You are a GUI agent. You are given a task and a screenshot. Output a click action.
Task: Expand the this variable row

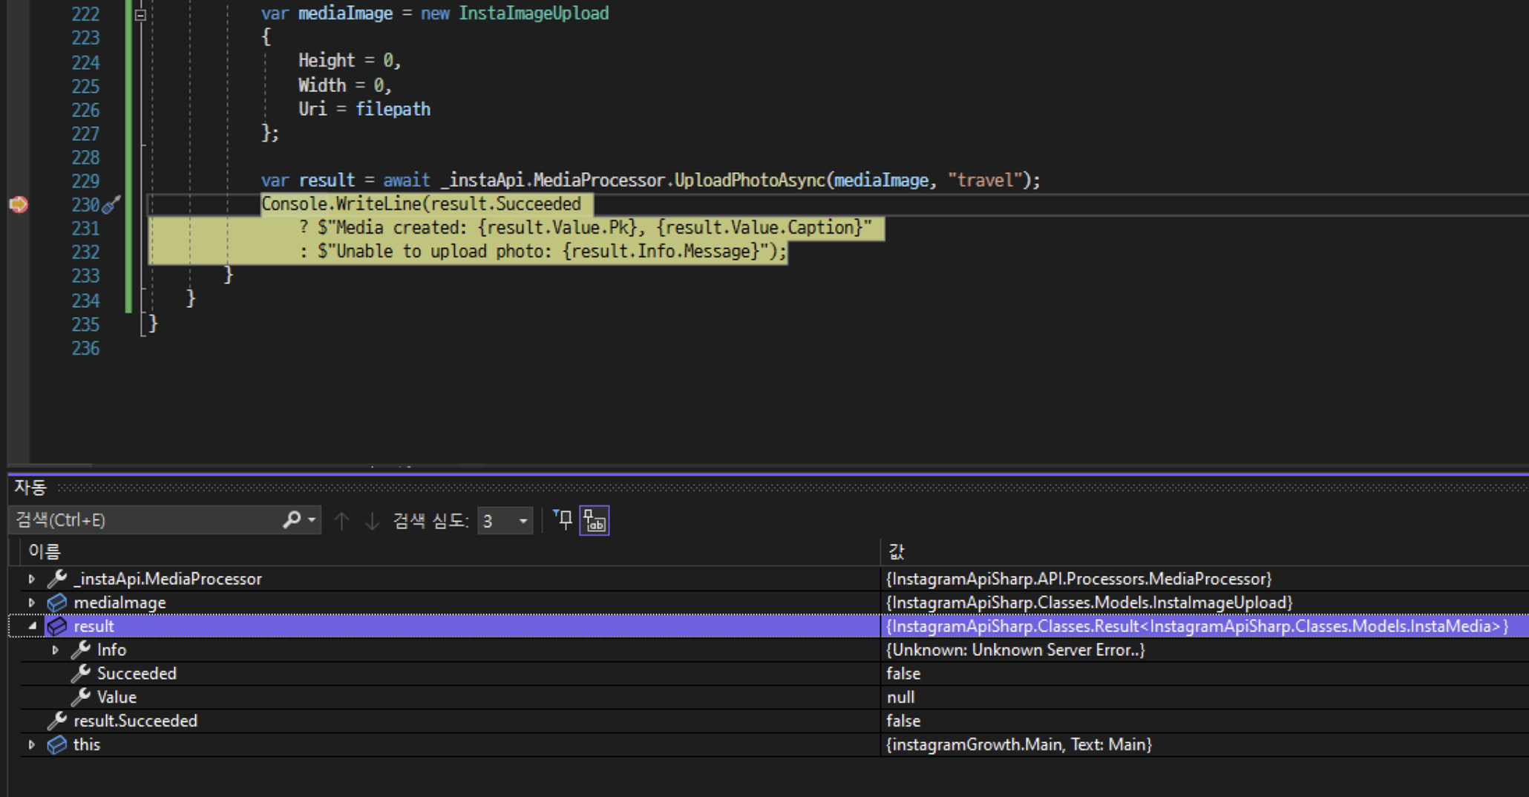point(31,744)
